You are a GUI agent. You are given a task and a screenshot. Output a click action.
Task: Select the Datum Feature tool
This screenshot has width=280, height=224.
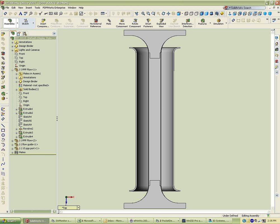click(56, 13)
